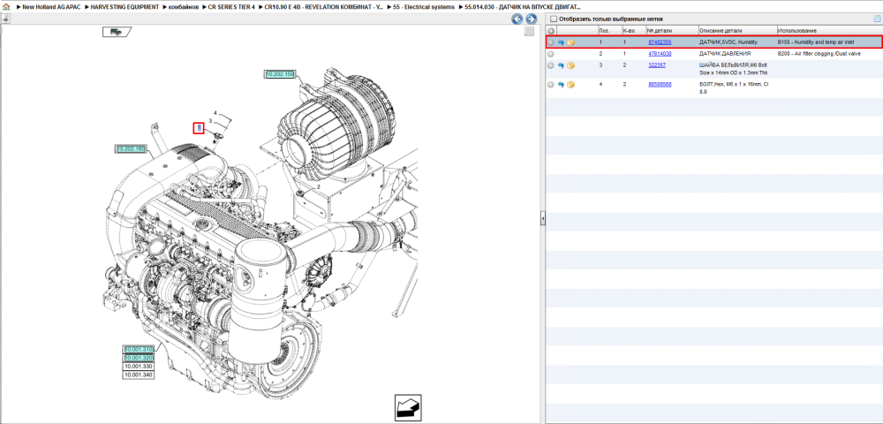
Task: Open part number link 87482355
Action: [x=660, y=42]
